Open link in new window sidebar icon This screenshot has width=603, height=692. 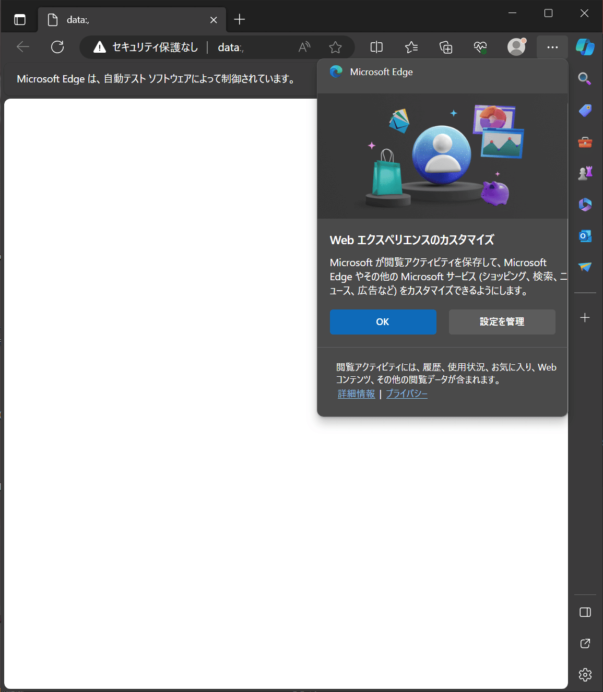tap(585, 643)
